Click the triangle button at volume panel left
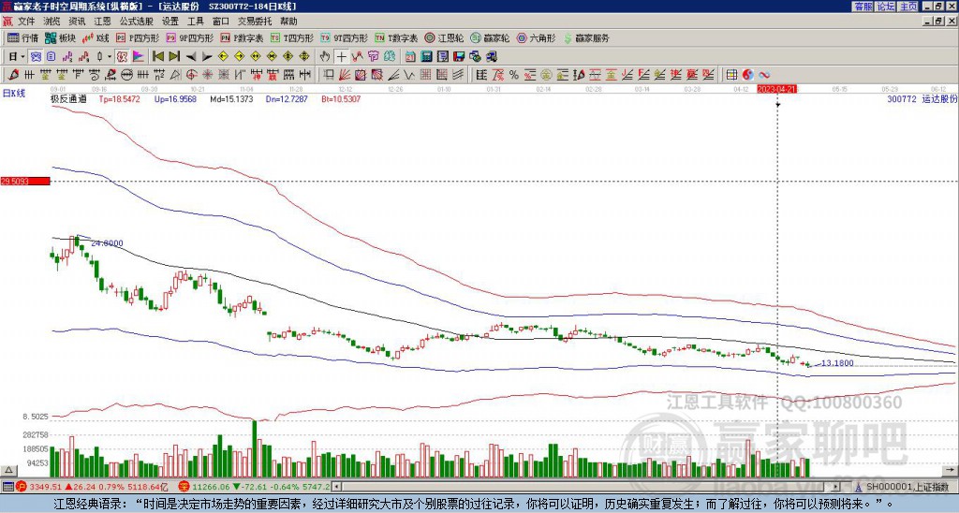Viewport: 959px width, 513px height. click(x=8, y=471)
